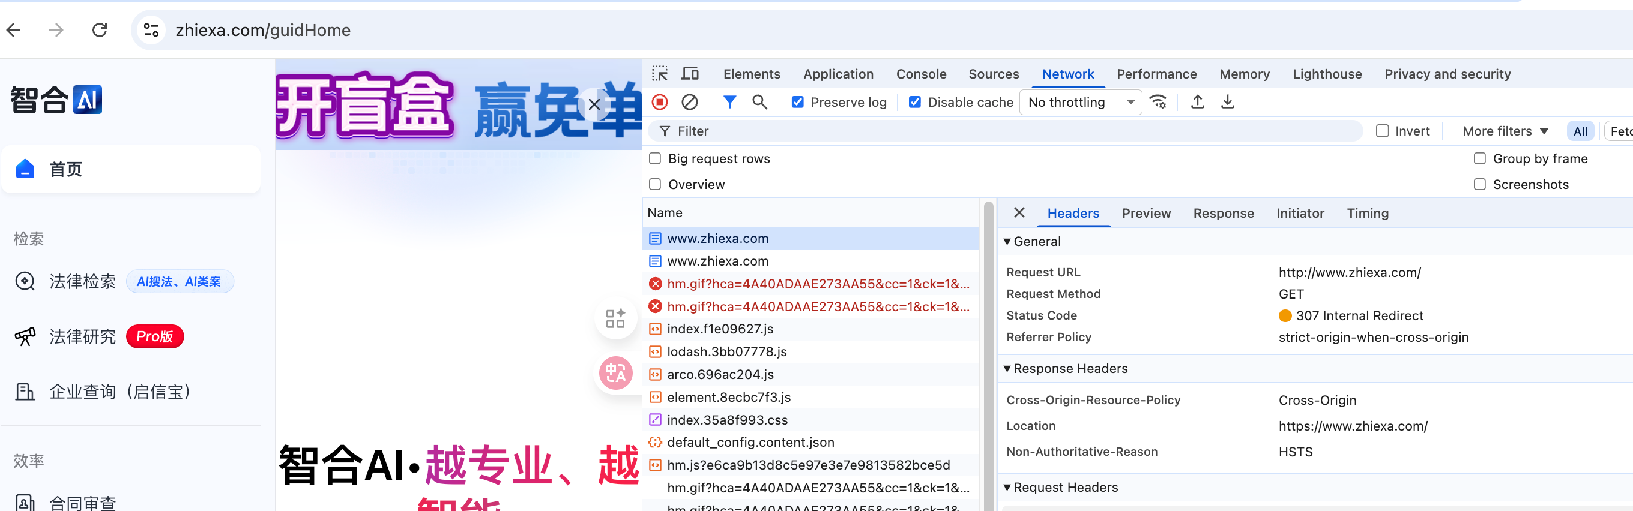Open 法律研究 legal research item
The image size is (1633, 511).
(82, 336)
